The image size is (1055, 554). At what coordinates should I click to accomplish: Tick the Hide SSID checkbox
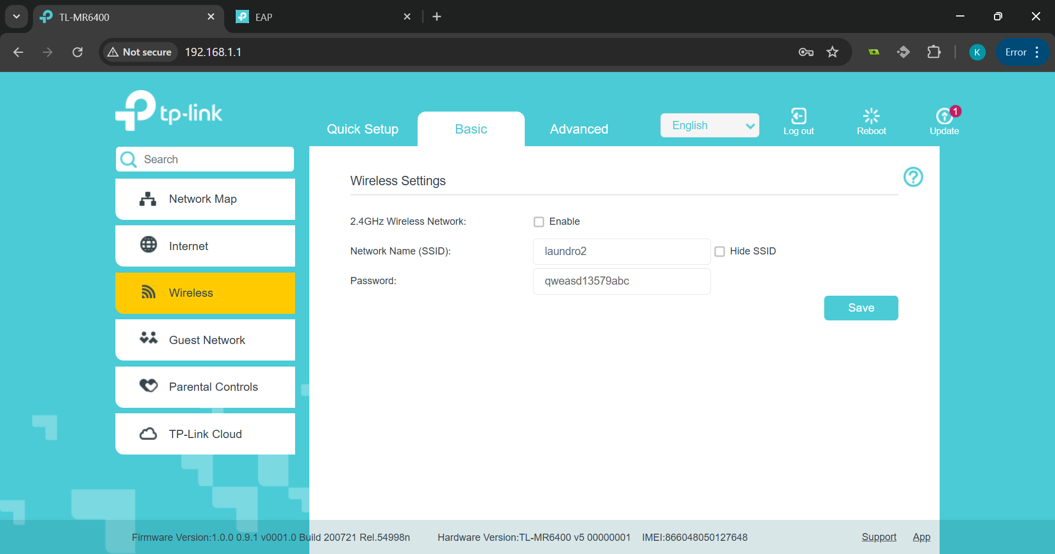[x=720, y=252]
